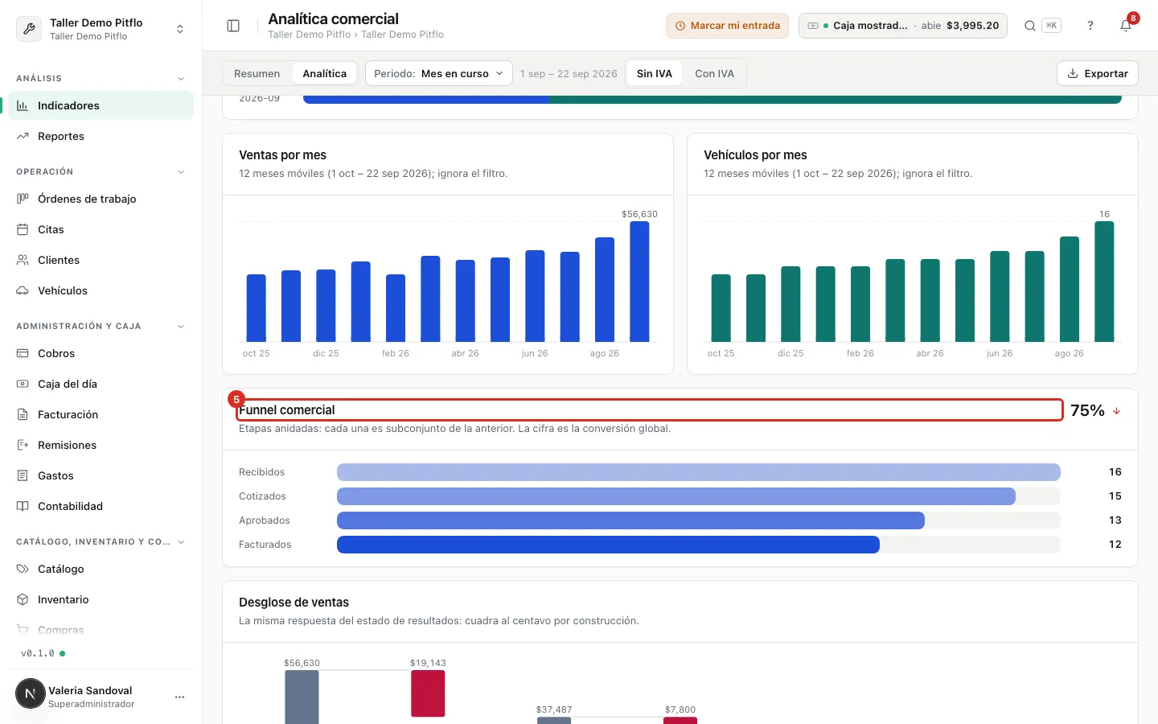Collapse the ANÁLISIS sidebar section
The height and width of the screenshot is (724, 1158).
pos(181,78)
